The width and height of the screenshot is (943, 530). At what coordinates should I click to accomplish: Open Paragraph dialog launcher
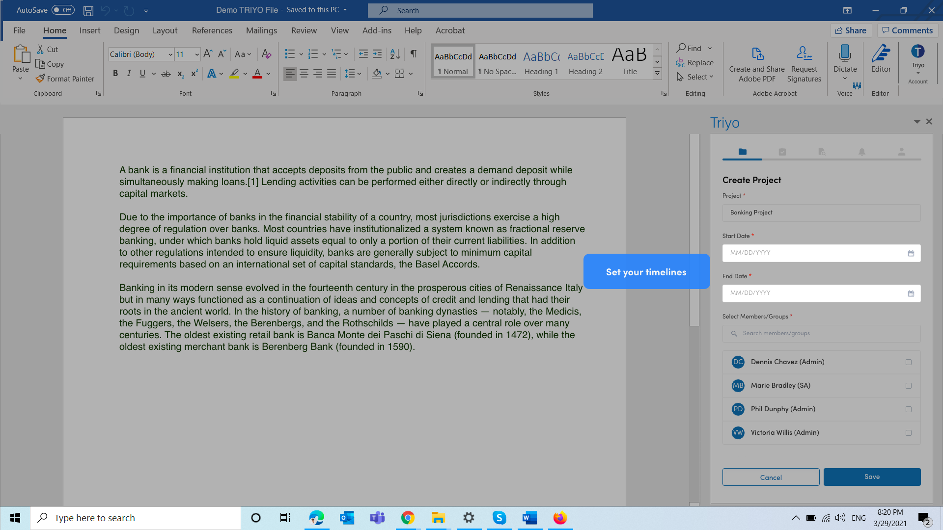point(420,93)
